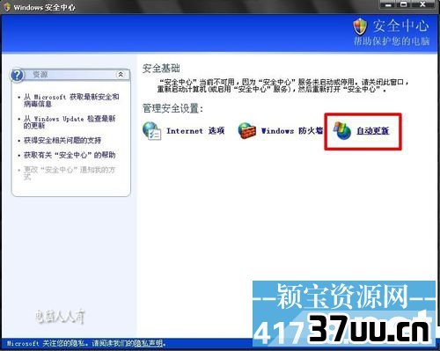440x351 pixels.
Task: Open 从 Microsoft 获取最新安全和病毒信息 link
Action: (71, 100)
